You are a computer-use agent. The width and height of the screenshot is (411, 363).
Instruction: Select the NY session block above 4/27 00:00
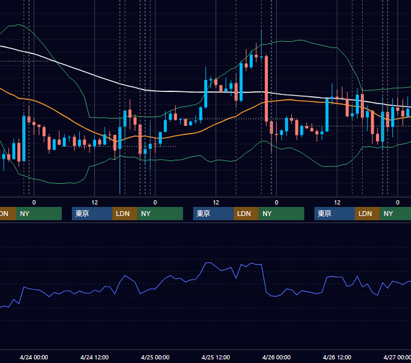pos(395,214)
